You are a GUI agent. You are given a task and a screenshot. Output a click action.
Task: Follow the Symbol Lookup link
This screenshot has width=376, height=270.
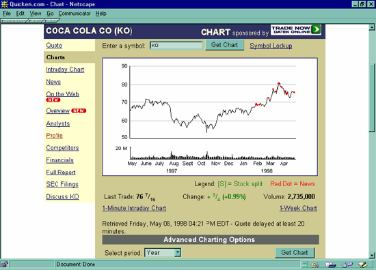click(271, 46)
